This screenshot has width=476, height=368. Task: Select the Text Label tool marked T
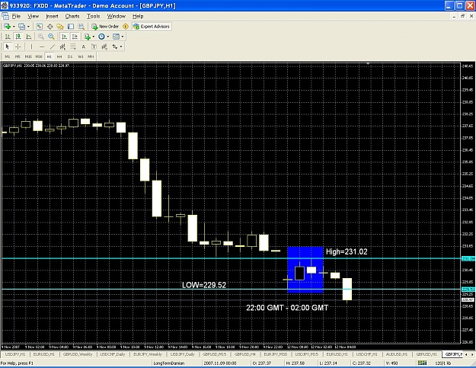tap(94, 46)
